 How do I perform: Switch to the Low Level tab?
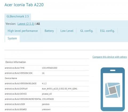67,31
